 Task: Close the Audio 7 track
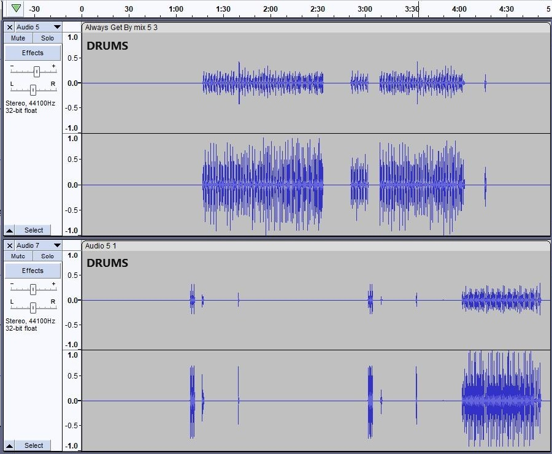(x=10, y=245)
